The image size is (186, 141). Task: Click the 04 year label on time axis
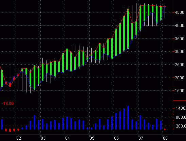[68, 138]
